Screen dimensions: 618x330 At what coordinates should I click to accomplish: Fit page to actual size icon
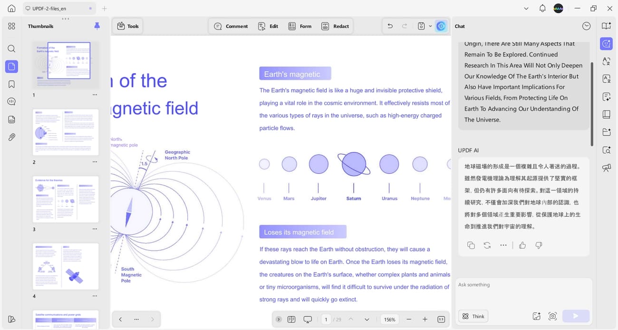pyautogui.click(x=441, y=320)
